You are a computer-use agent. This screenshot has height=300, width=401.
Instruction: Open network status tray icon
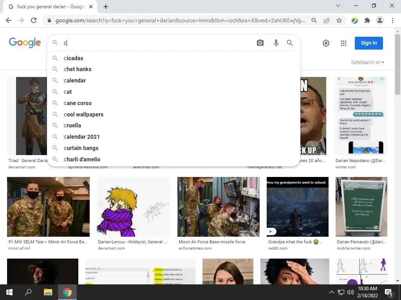click(x=341, y=292)
